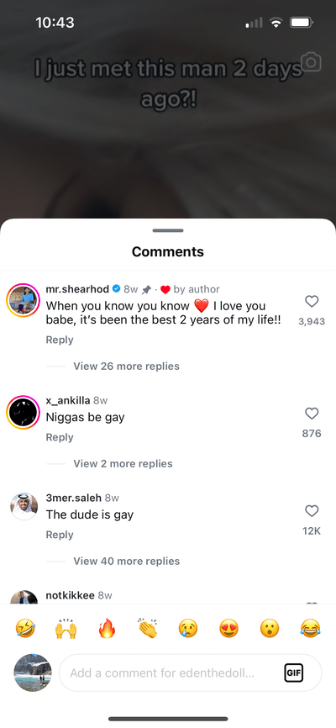Expand View 2 more replies
Viewport: 336px width, 728px height.
(x=123, y=464)
